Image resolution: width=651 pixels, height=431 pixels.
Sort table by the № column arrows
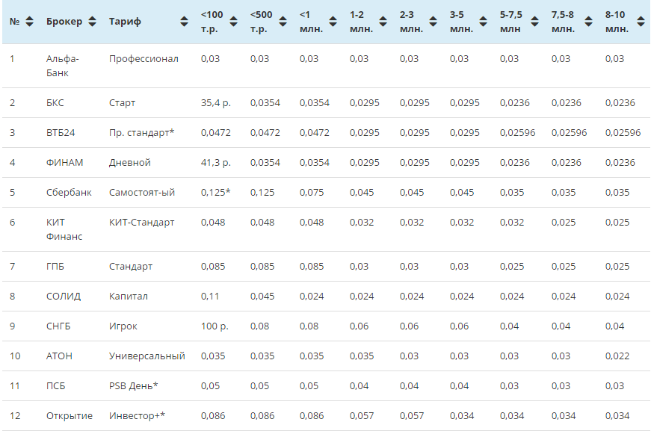click(29, 22)
